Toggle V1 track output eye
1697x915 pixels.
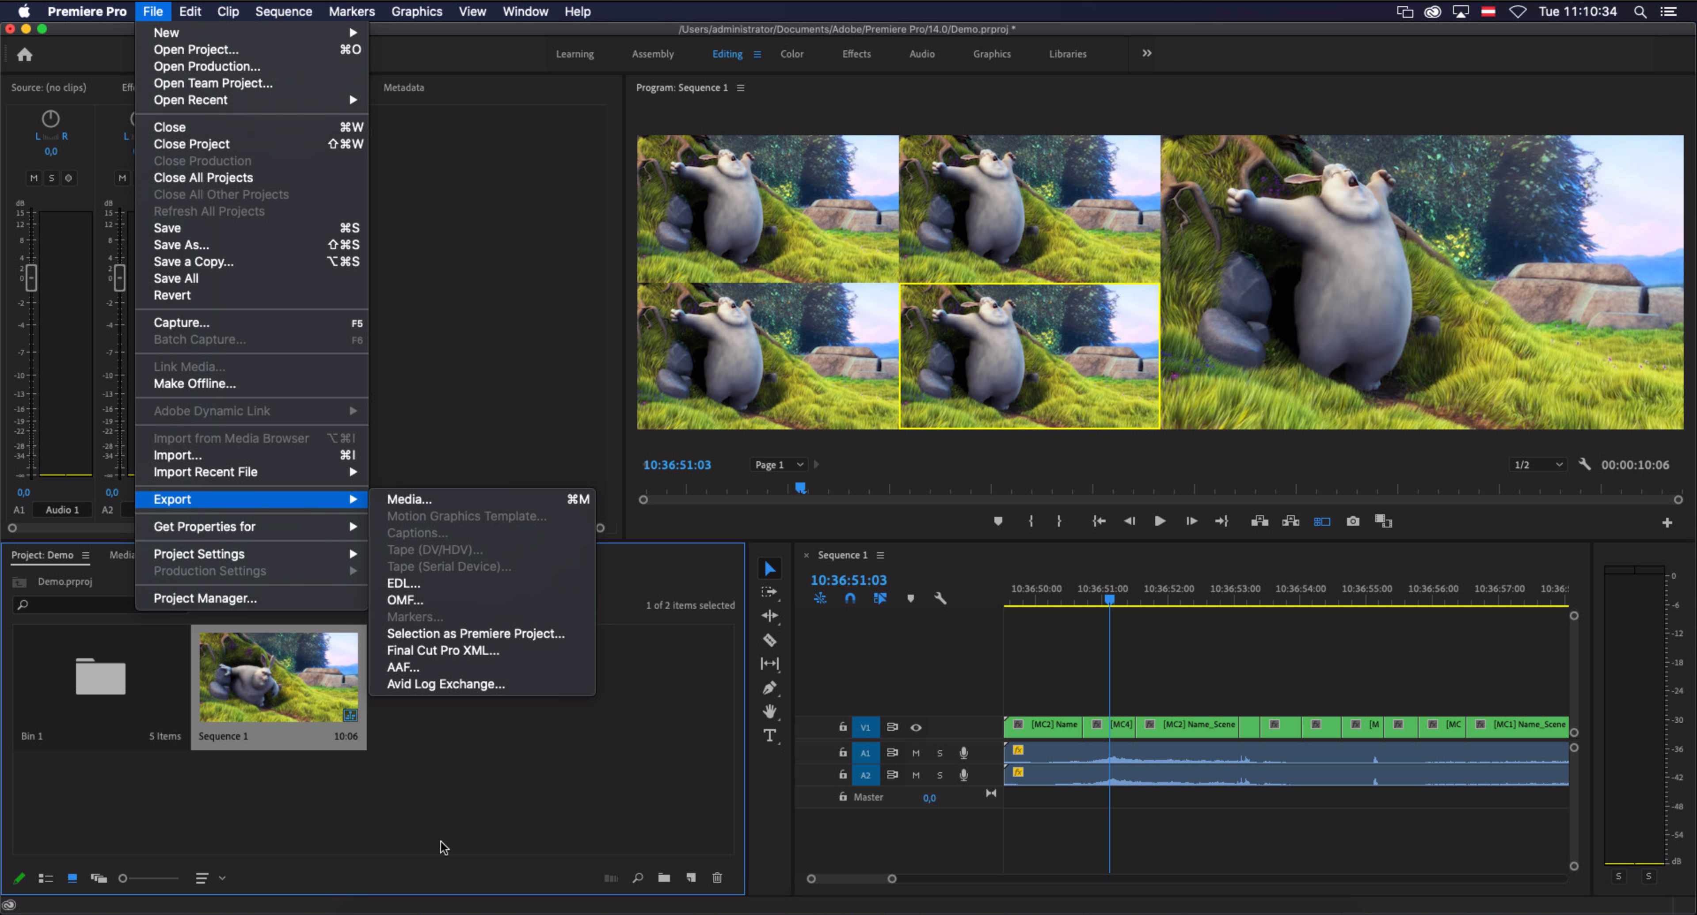916,727
